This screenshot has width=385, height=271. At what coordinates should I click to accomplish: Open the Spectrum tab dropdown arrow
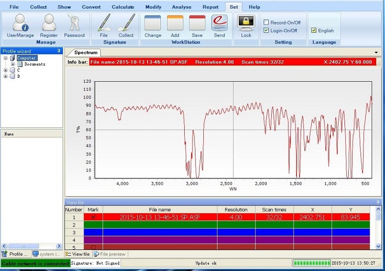pyautogui.click(x=376, y=52)
